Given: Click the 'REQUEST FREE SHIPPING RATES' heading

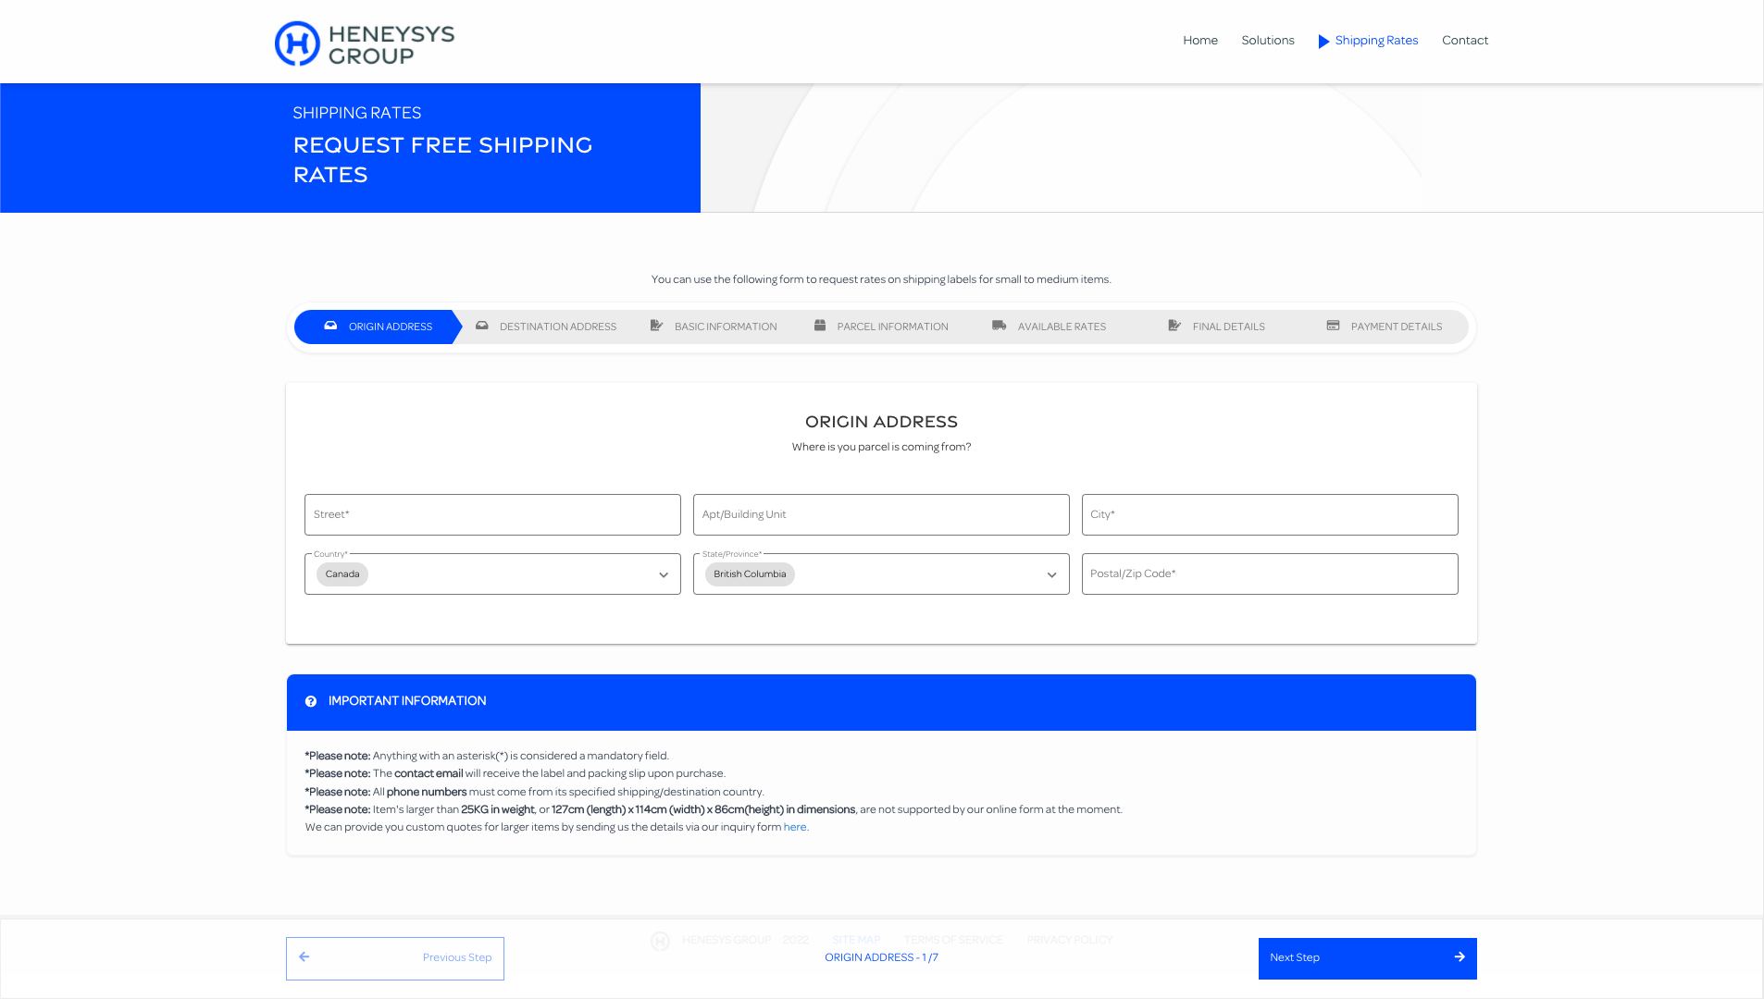Looking at the screenshot, I should pos(442,160).
